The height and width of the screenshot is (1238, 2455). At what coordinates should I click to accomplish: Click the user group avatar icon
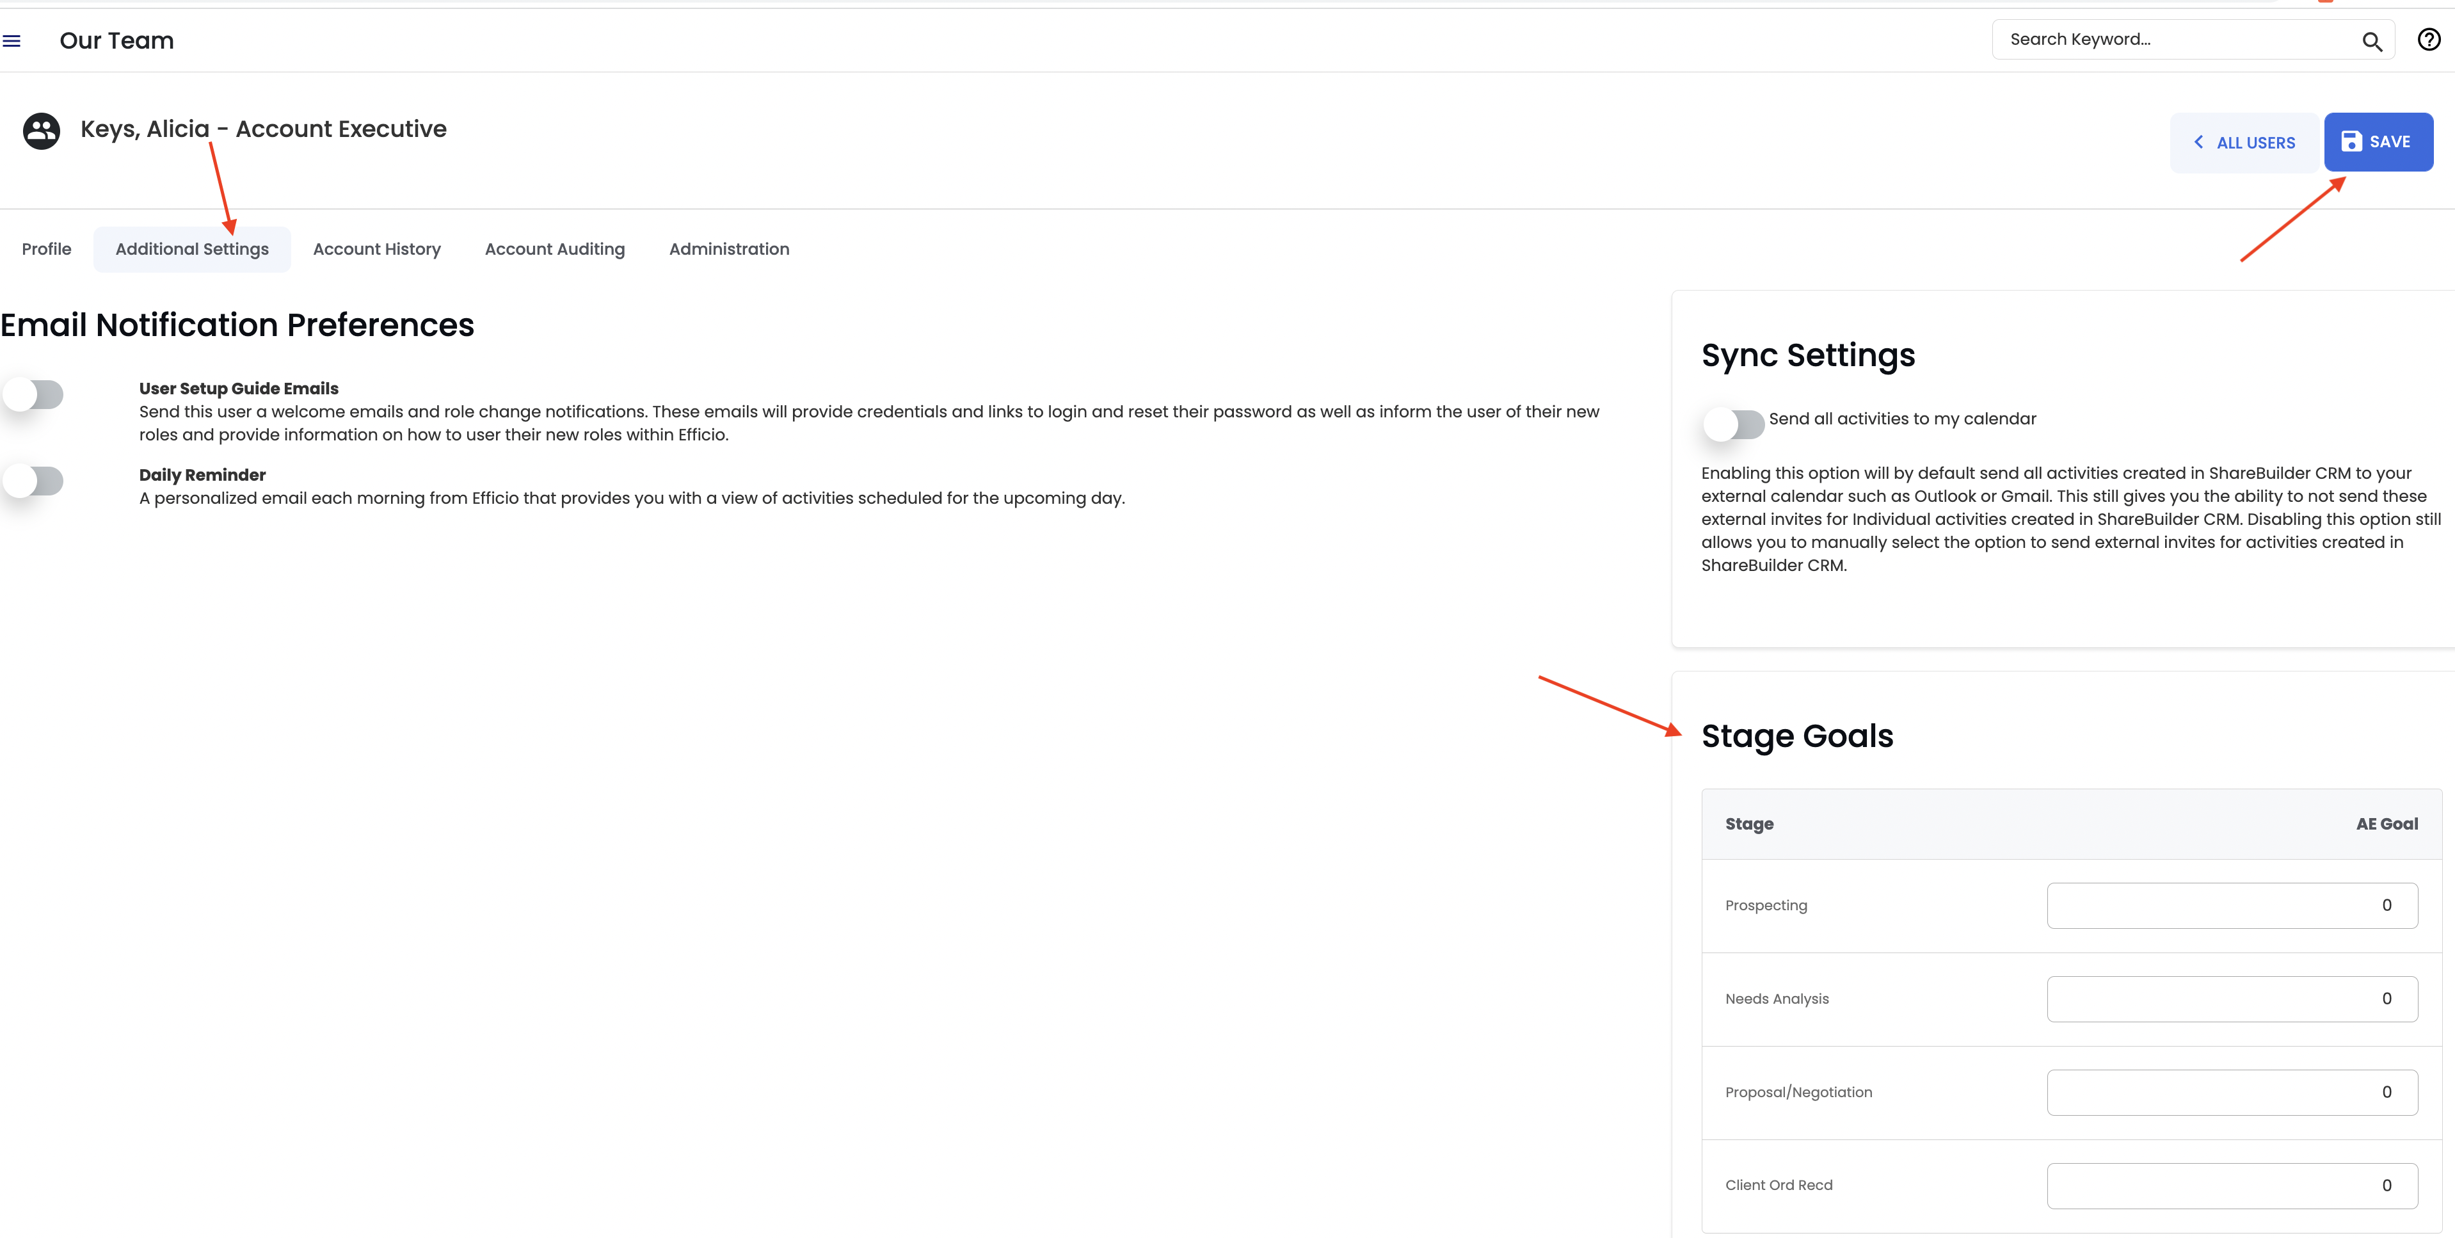41,131
